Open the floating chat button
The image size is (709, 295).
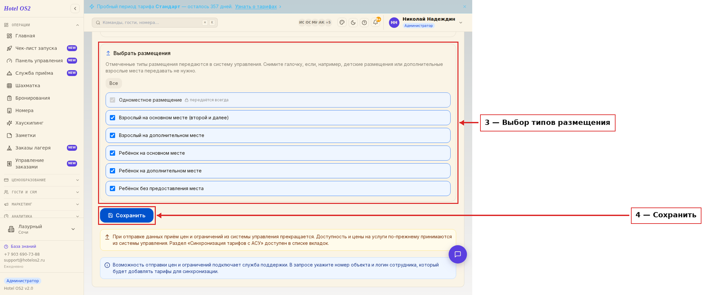(458, 254)
